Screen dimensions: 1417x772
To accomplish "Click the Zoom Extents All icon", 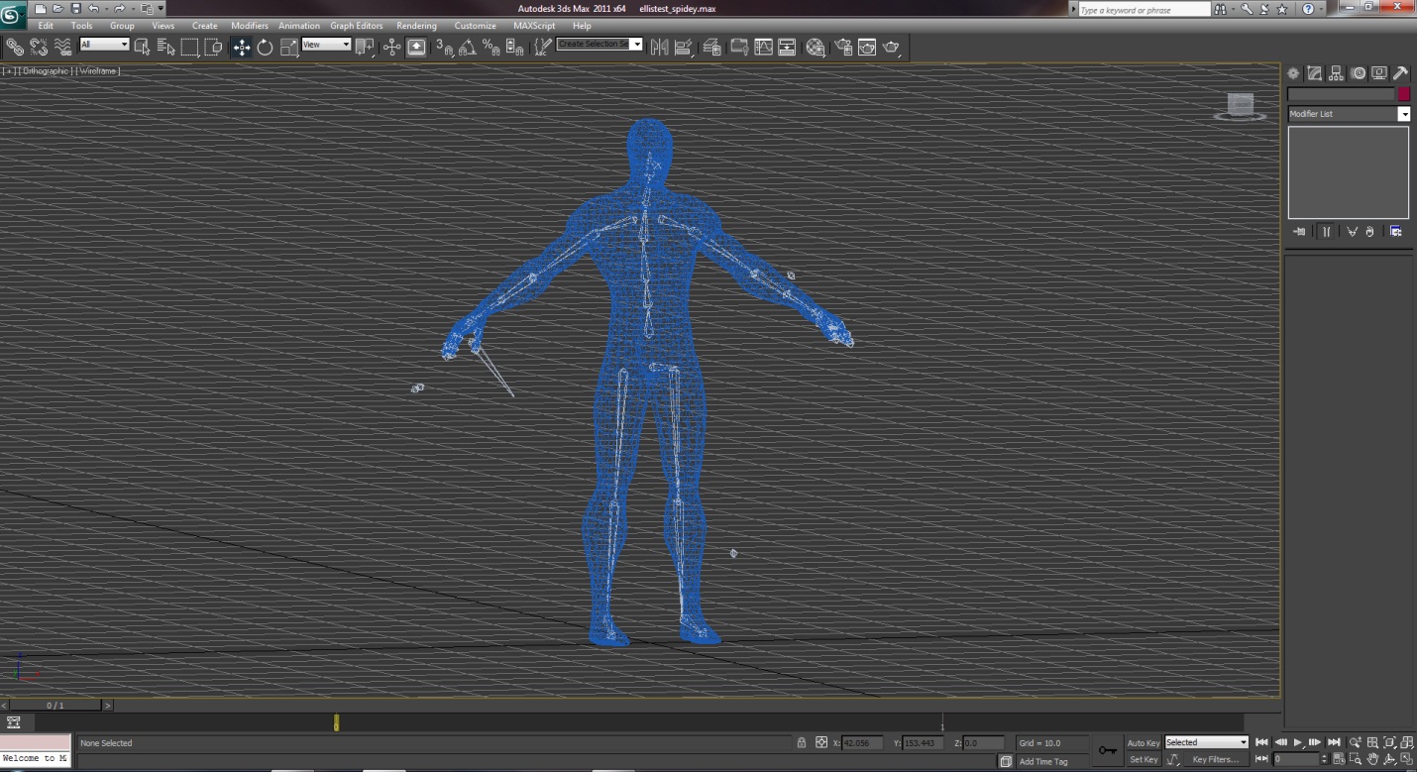I will [1406, 742].
